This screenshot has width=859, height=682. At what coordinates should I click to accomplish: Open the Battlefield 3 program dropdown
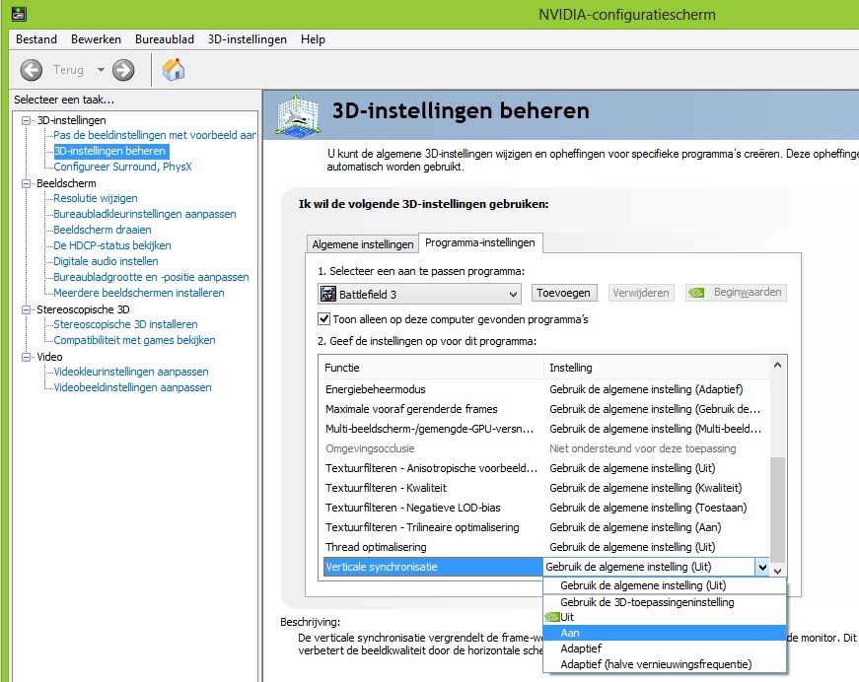tap(419, 294)
